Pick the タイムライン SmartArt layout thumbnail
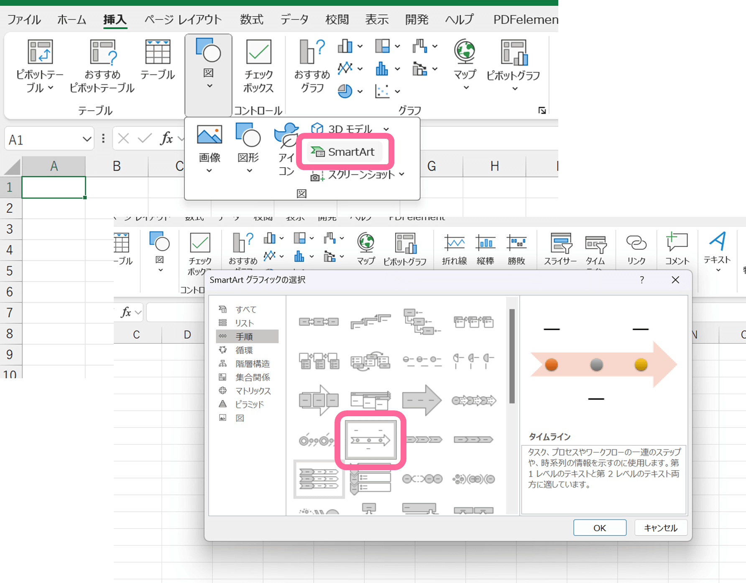This screenshot has height=583, width=746. 370,440
